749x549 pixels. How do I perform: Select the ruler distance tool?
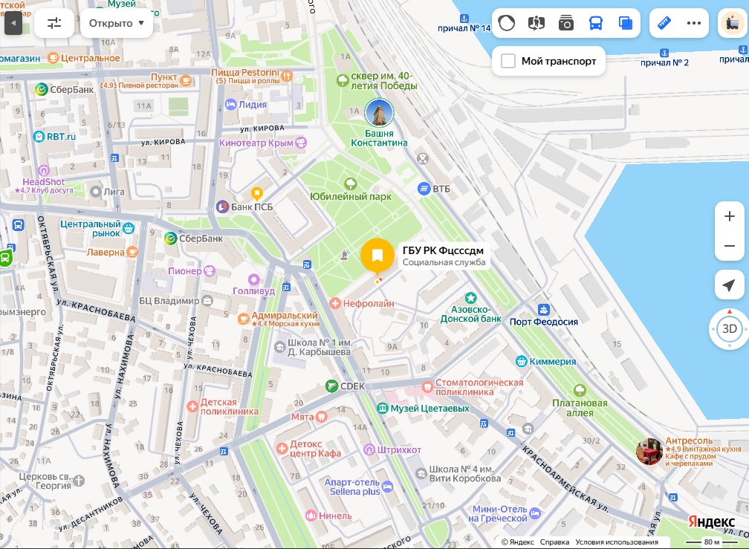pos(664,23)
